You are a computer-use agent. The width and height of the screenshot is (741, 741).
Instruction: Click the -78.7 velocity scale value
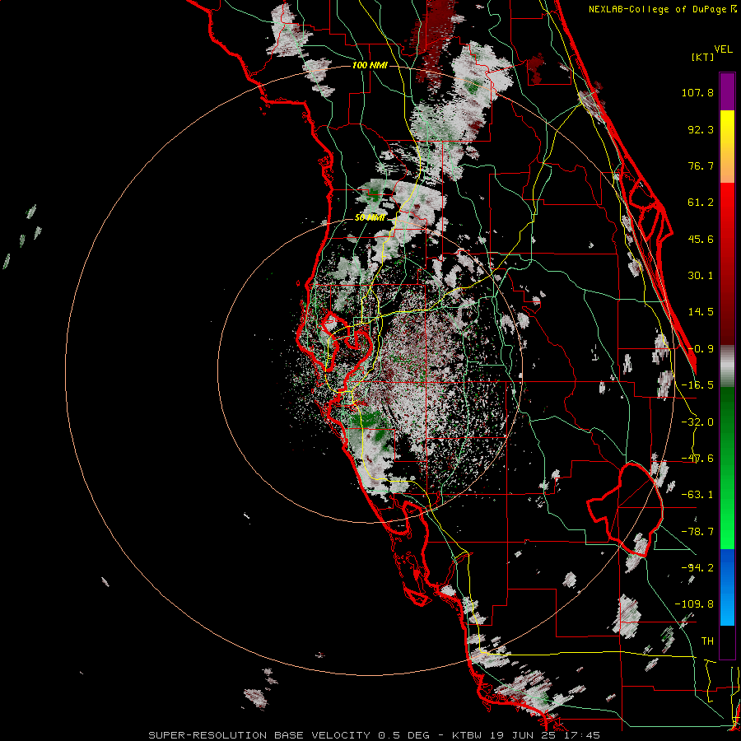[697, 532]
